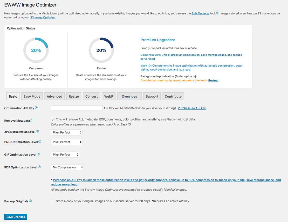Screen dimensions: 288x222
Task: Open PNG Optimization Level dropdown
Action: (x=67, y=142)
